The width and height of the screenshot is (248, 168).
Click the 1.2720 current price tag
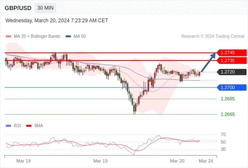(232, 72)
